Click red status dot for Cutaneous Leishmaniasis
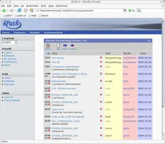The width and height of the screenshot is (165, 144). [101, 66]
